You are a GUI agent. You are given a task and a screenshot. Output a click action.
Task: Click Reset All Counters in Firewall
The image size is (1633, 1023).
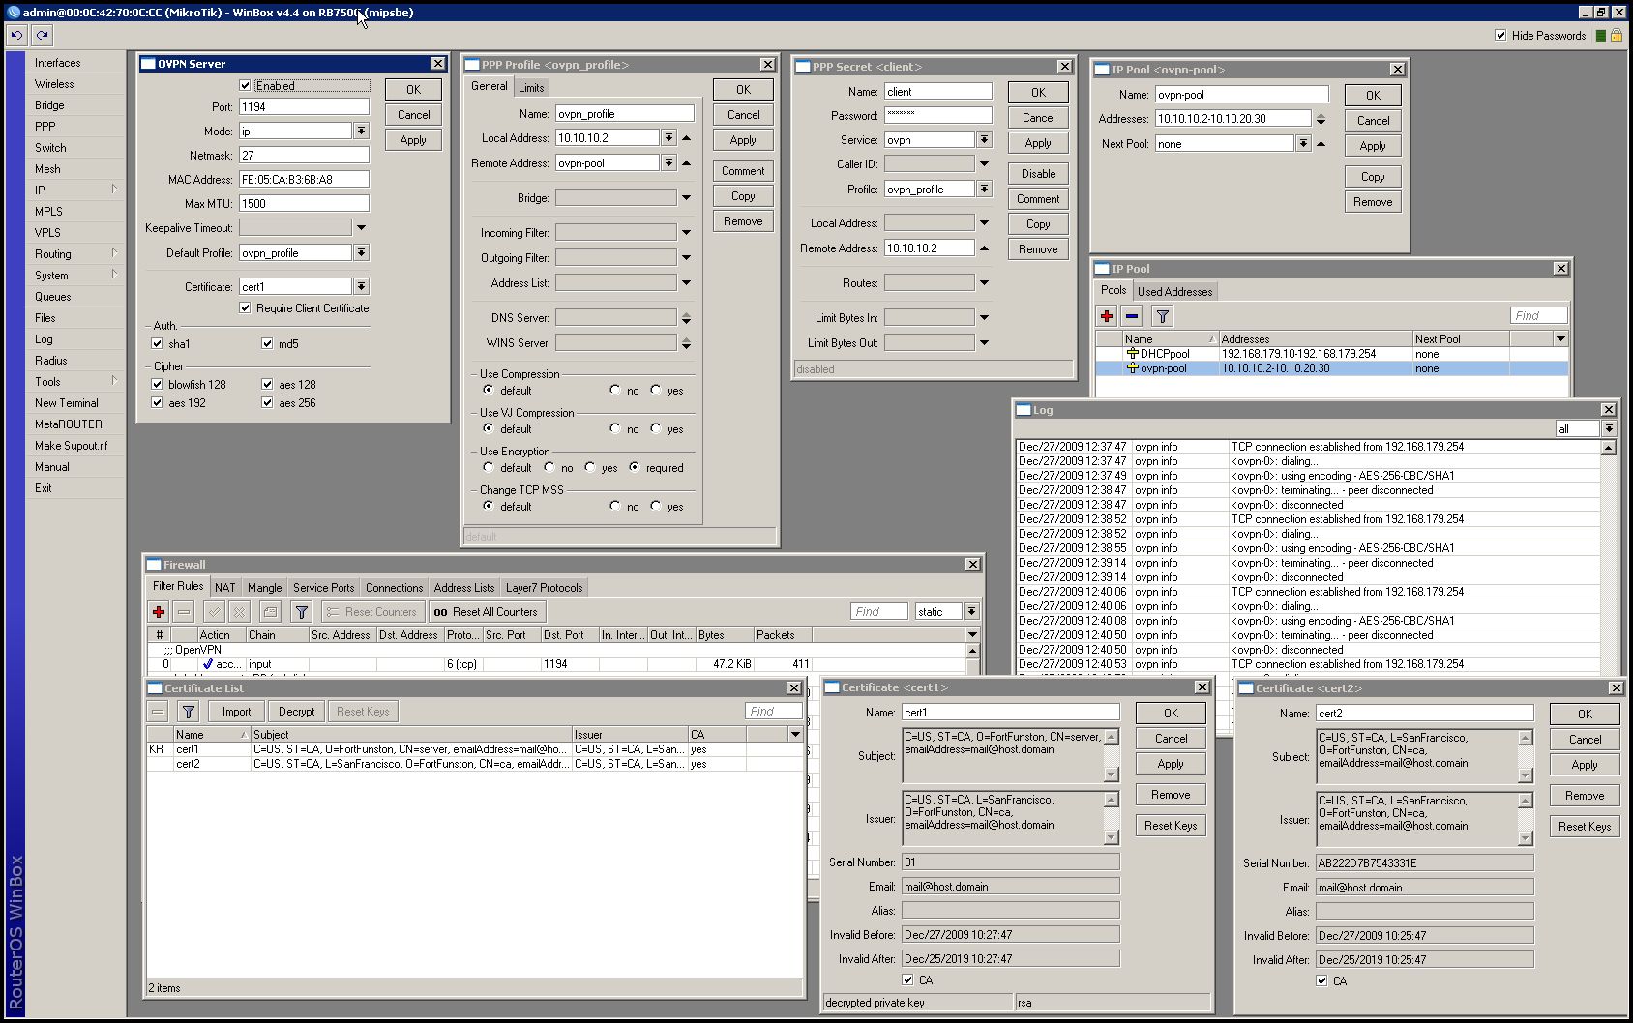[x=486, y=612]
